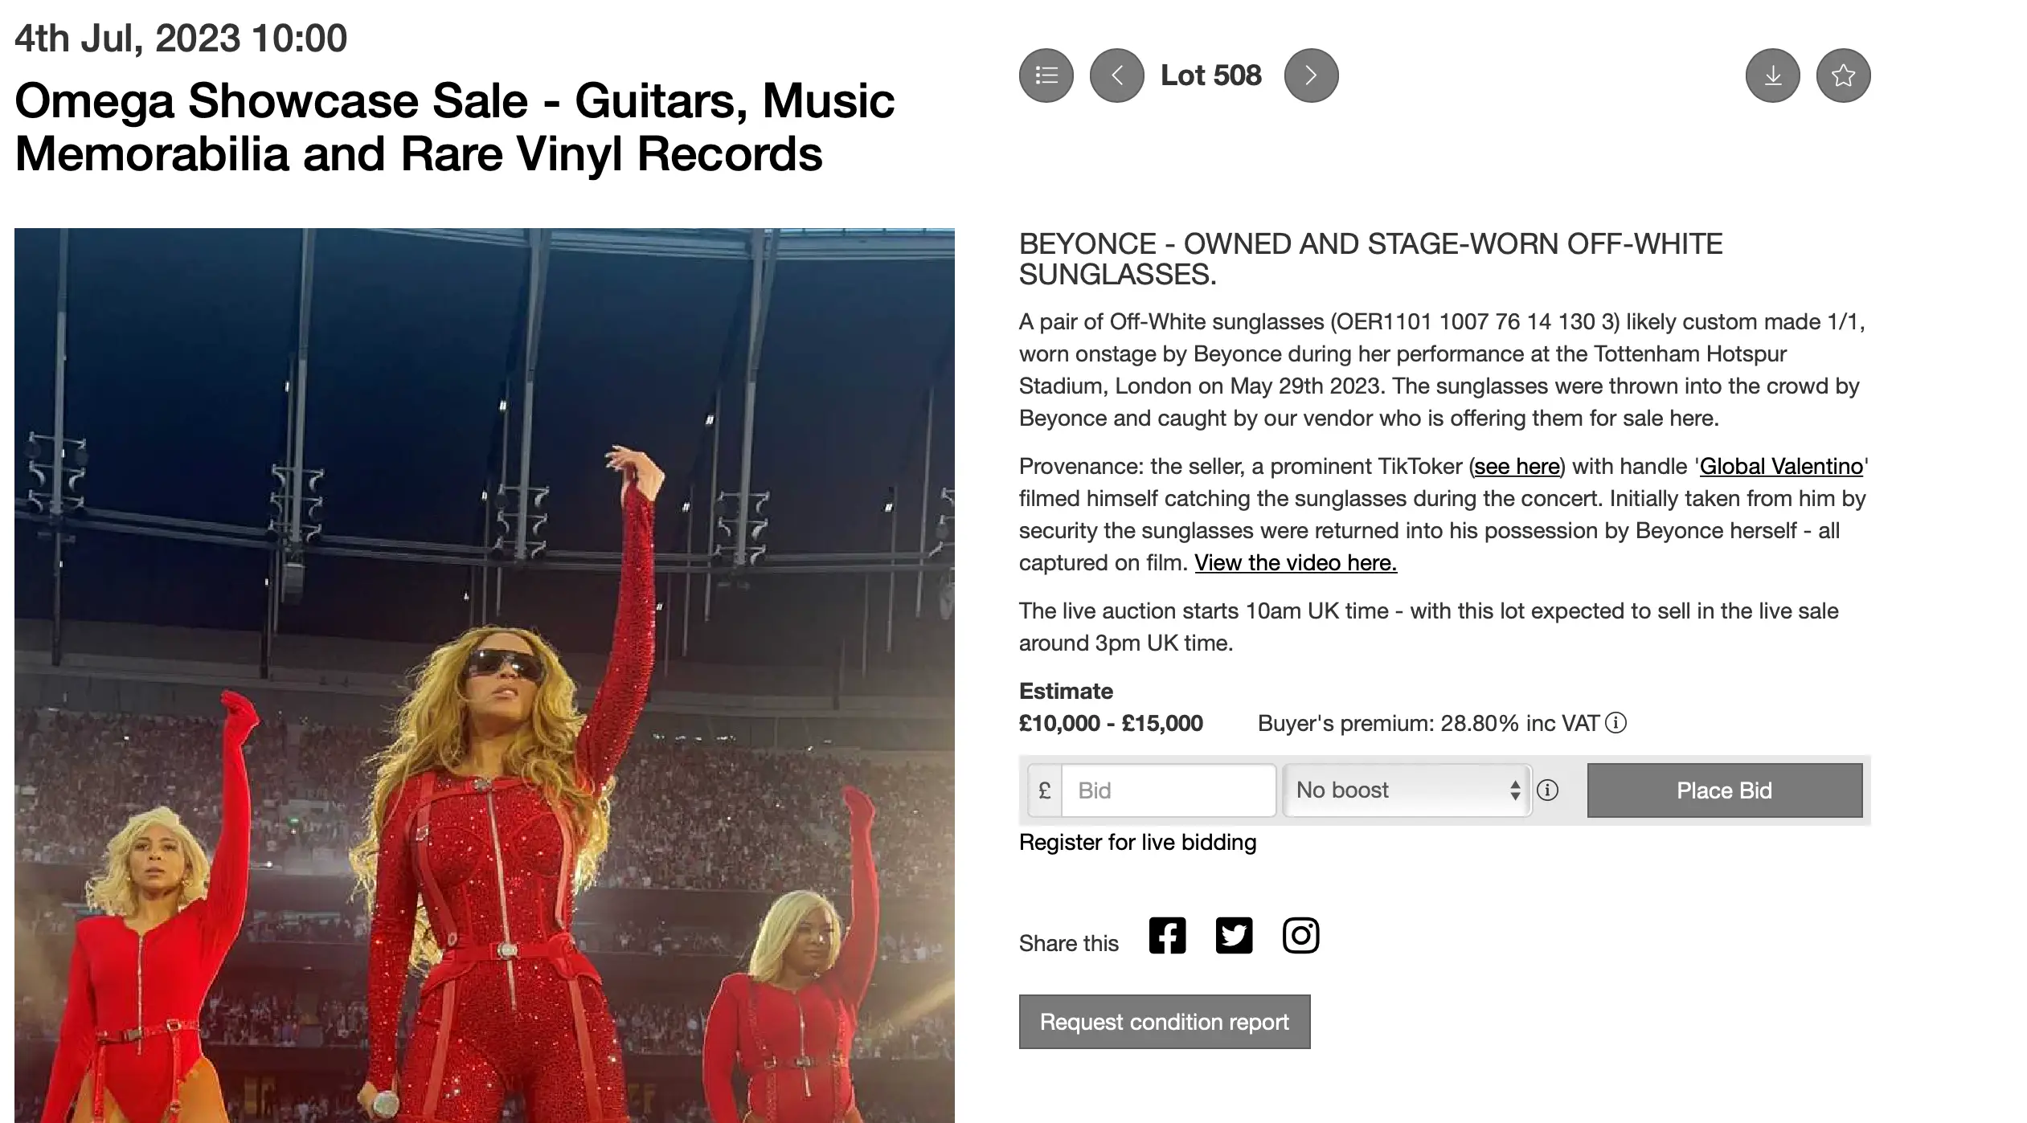Share the lot on Twitter

[1235, 934]
